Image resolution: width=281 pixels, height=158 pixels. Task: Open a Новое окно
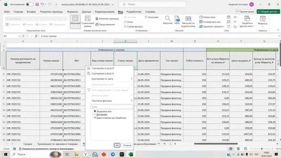click(x=207, y=17)
